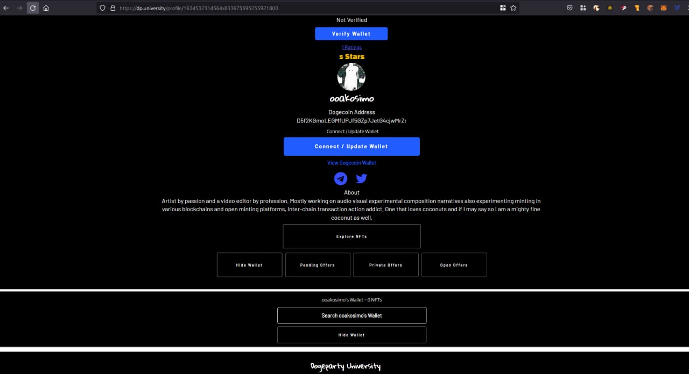Open the red key extension icon

pyautogui.click(x=623, y=8)
